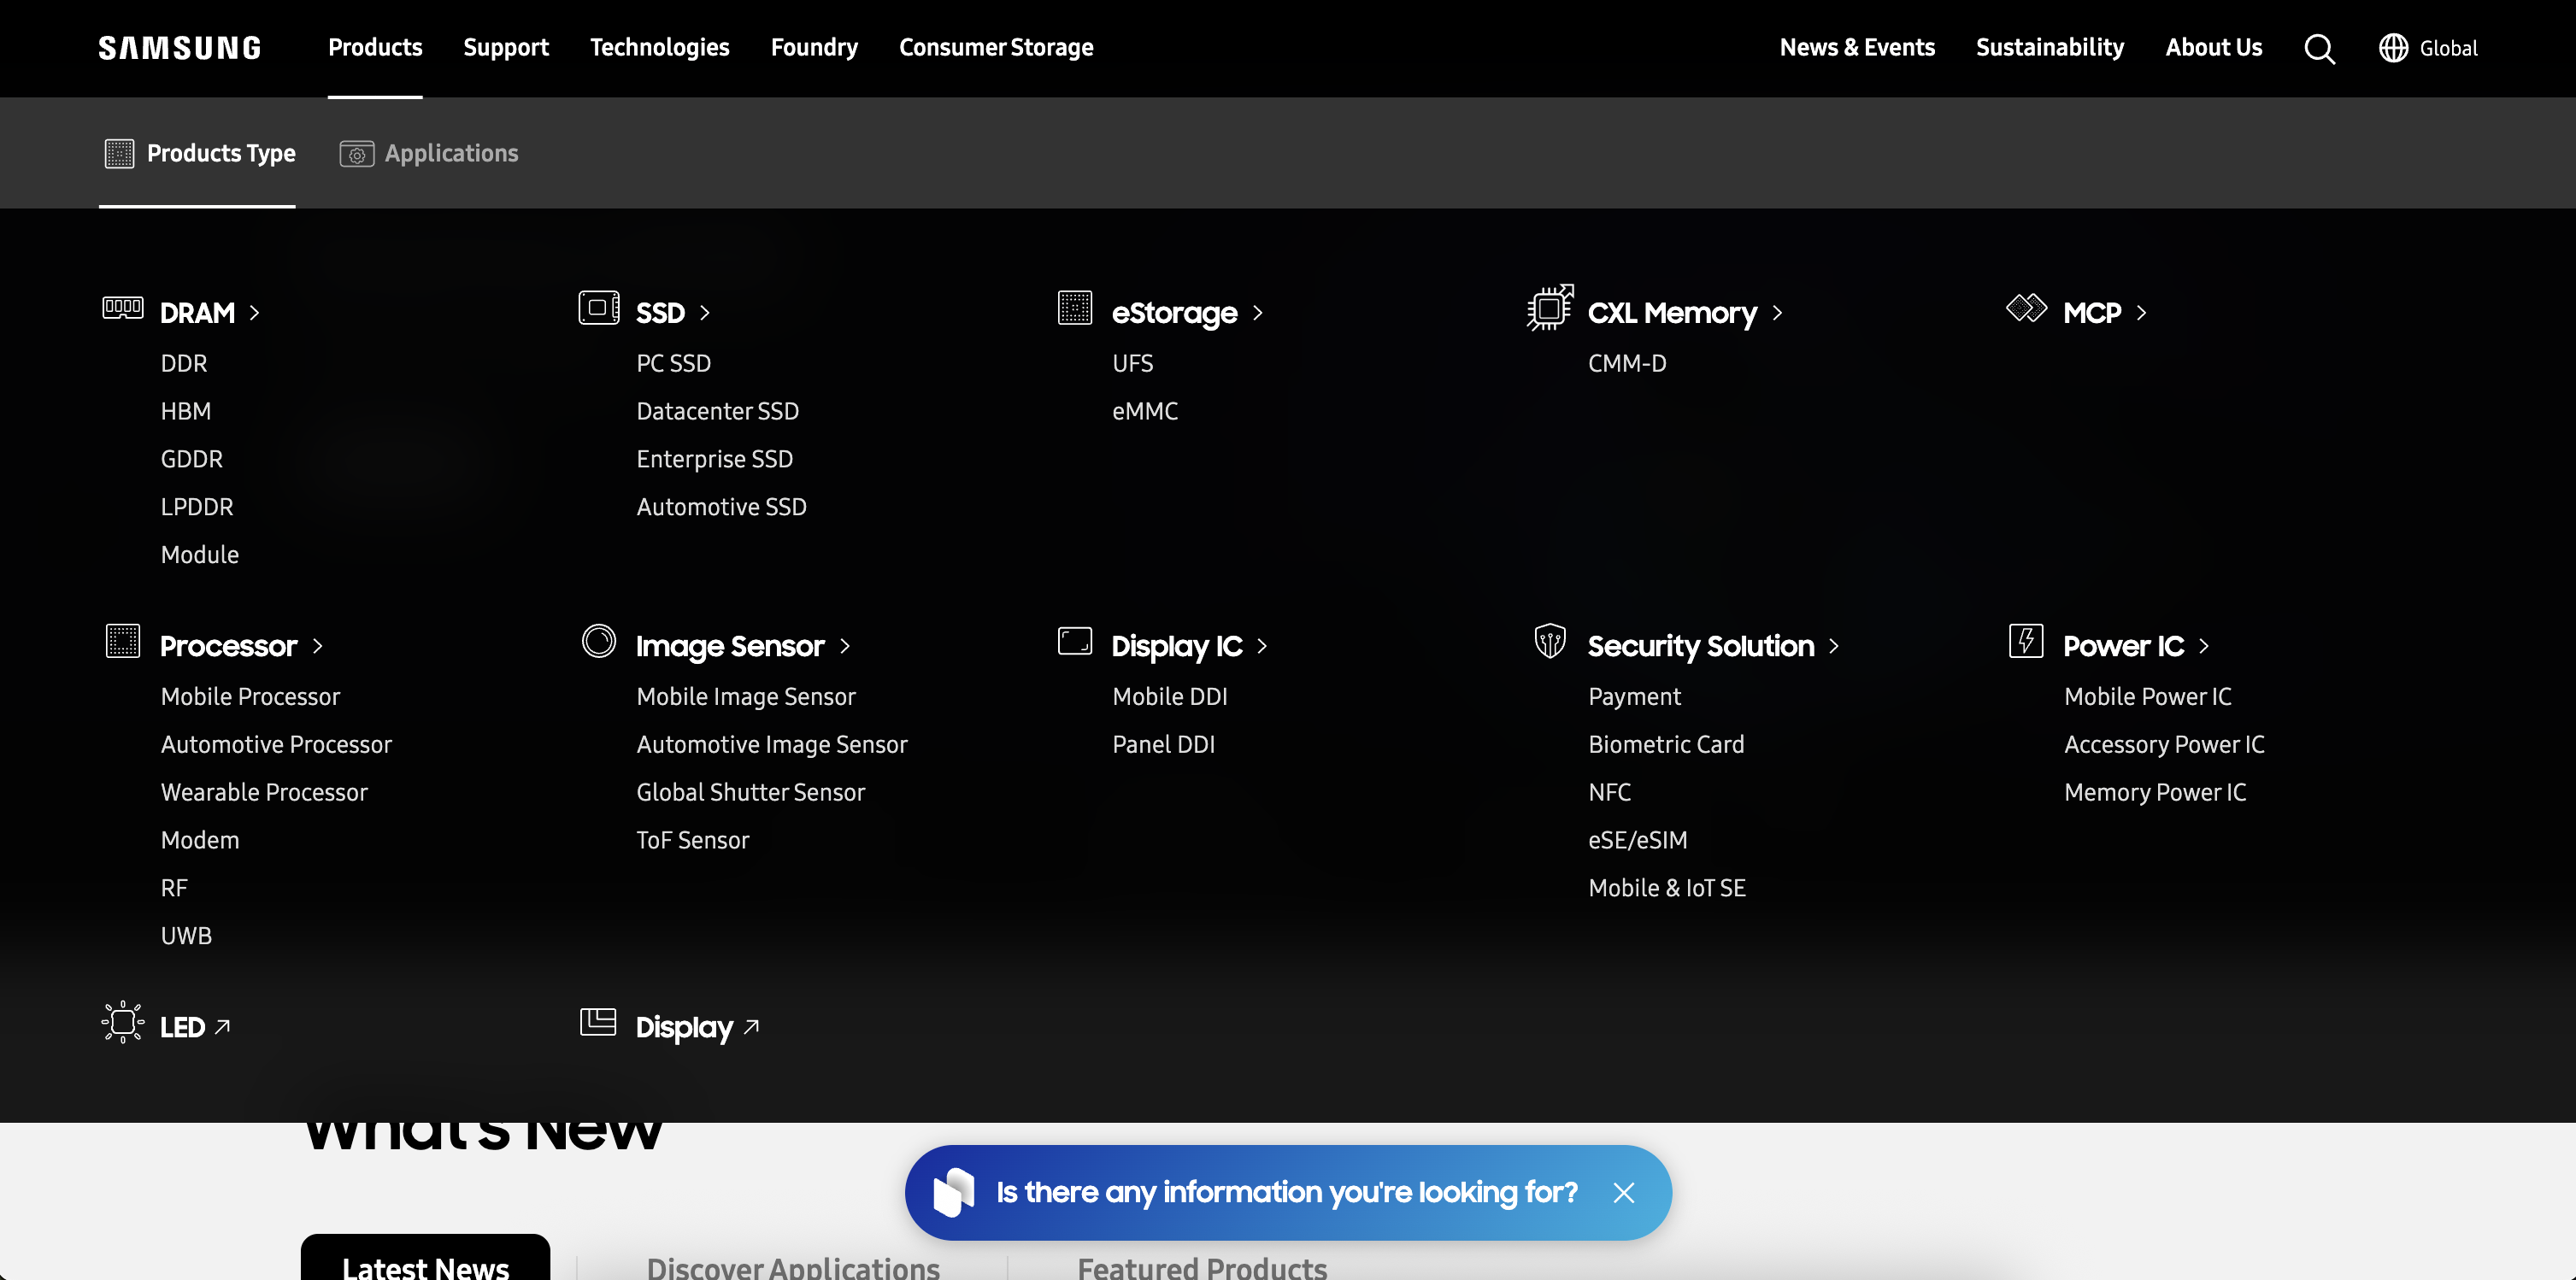Click the Power IC lightning icon
The width and height of the screenshot is (2576, 1280).
[2025, 641]
